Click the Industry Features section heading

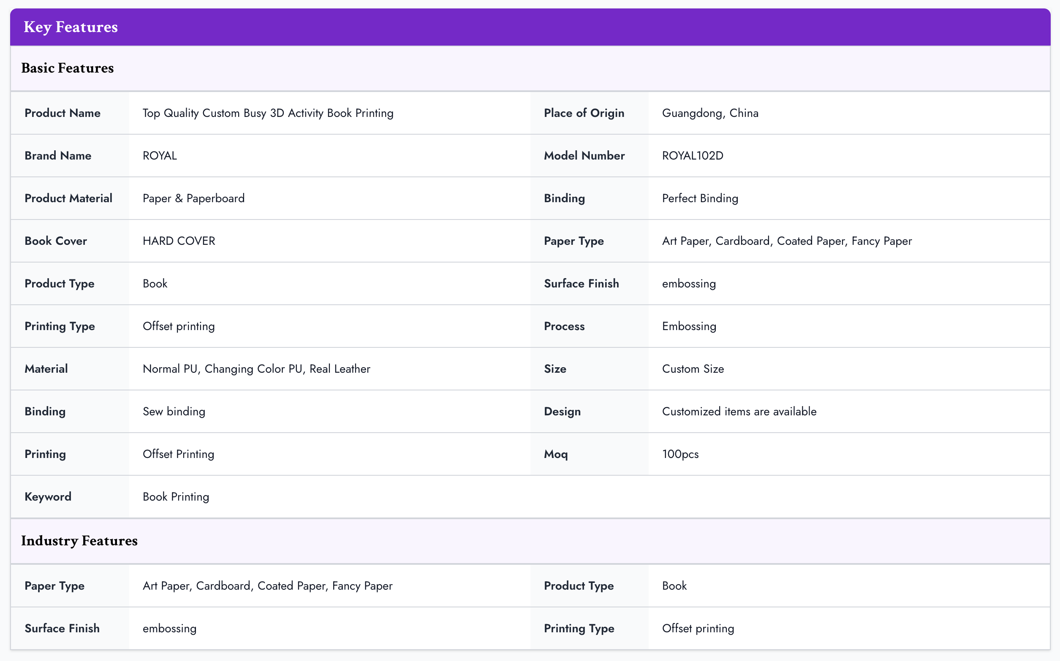click(79, 541)
